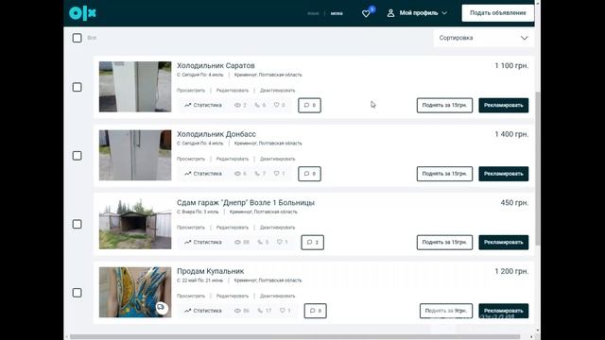Click Деактивировать for Холодильник Донбасс
The width and height of the screenshot is (605, 340).
(277, 160)
